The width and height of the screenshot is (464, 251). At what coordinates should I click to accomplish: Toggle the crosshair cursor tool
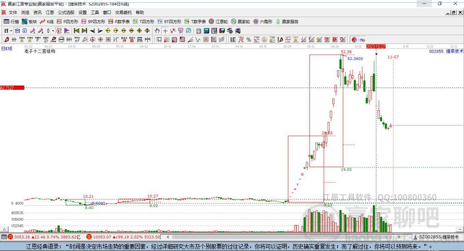(x=165, y=31)
